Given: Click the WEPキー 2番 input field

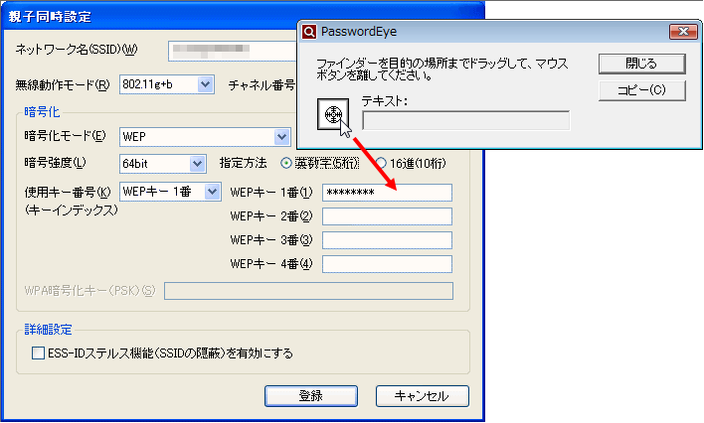Looking at the screenshot, I should tap(387, 216).
